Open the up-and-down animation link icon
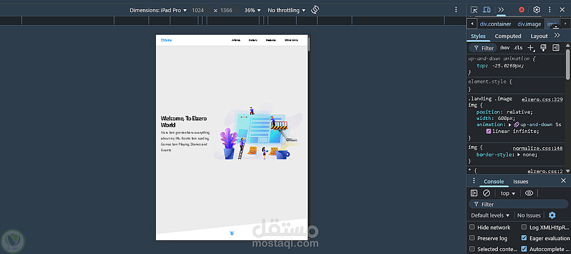Screen dimensions: 571x254 (x=516, y=124)
